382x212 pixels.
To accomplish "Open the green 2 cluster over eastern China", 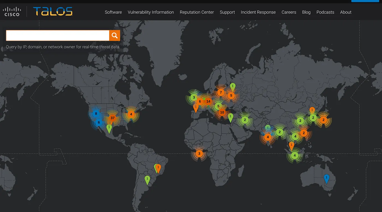I will pyautogui.click(x=300, y=121).
